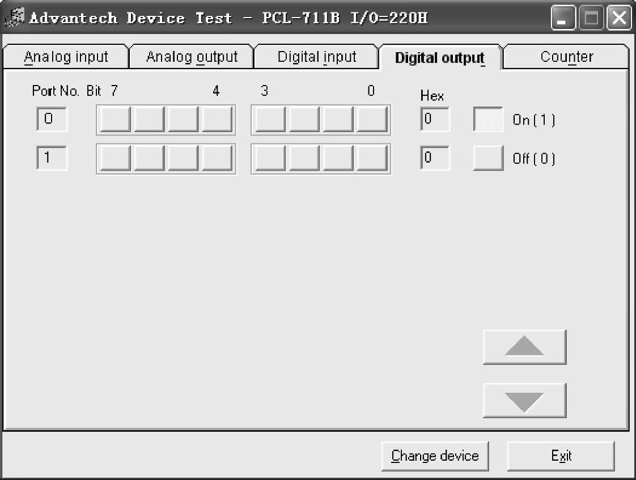Click the port number 1 field
This screenshot has width=636, height=480.
[52, 158]
